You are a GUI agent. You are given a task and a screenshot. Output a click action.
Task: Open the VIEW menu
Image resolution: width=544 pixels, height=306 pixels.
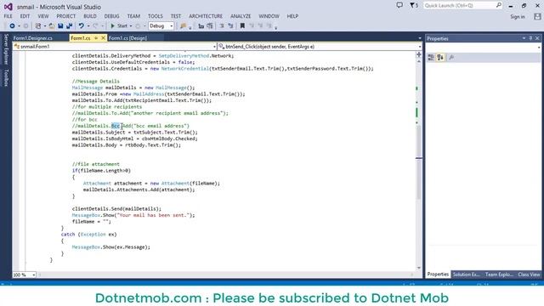pos(43,16)
